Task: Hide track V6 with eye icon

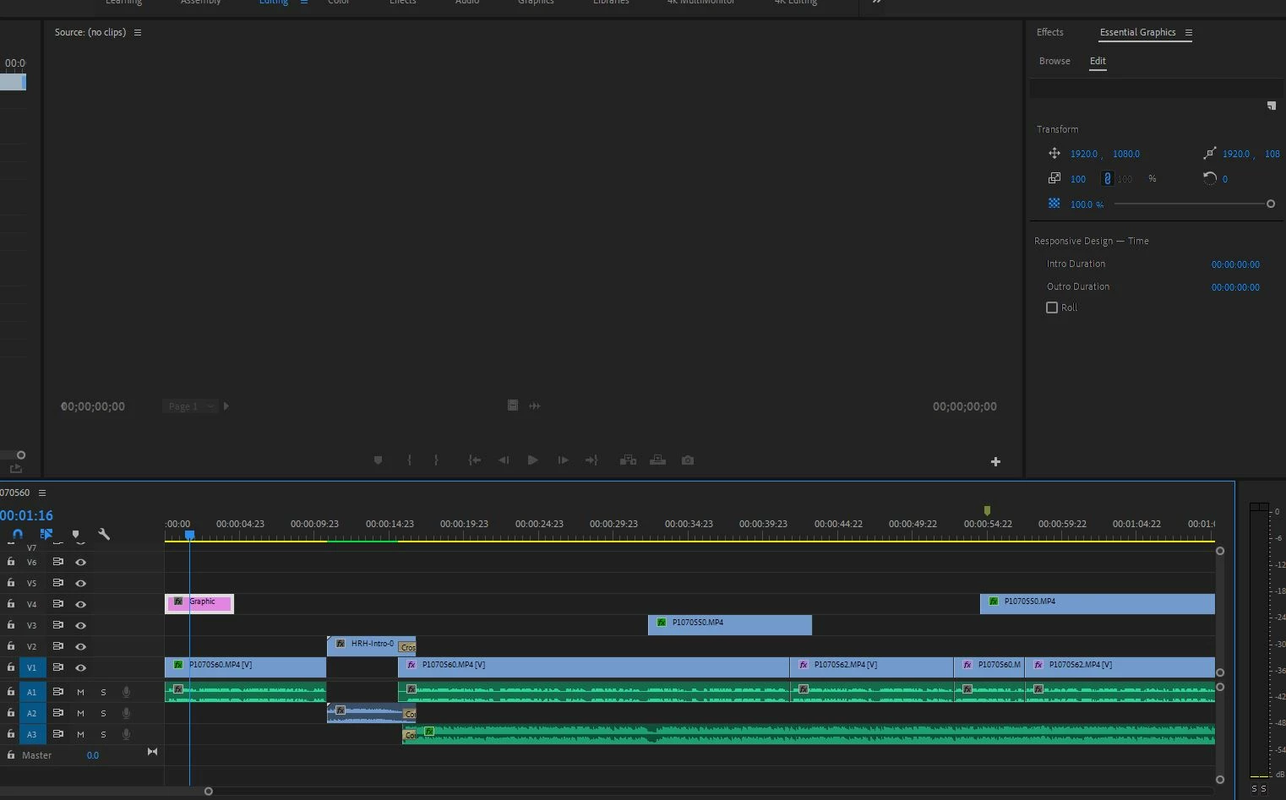Action: tap(81, 562)
